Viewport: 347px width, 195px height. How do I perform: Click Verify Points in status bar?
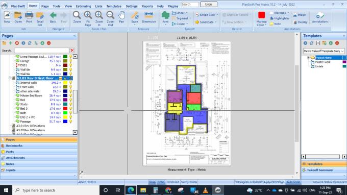click(189, 182)
